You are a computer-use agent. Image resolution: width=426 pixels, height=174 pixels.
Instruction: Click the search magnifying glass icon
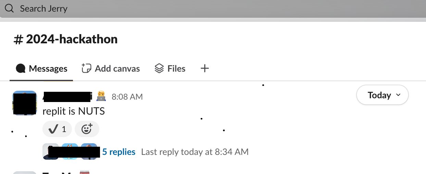tap(9, 9)
